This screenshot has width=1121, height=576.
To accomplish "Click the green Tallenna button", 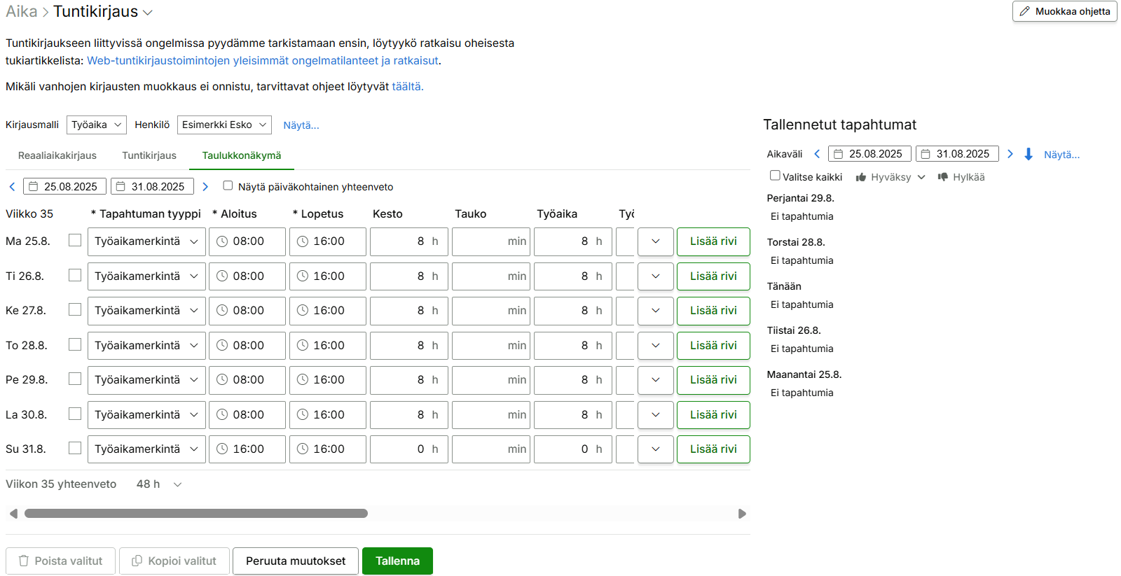I will coord(397,561).
